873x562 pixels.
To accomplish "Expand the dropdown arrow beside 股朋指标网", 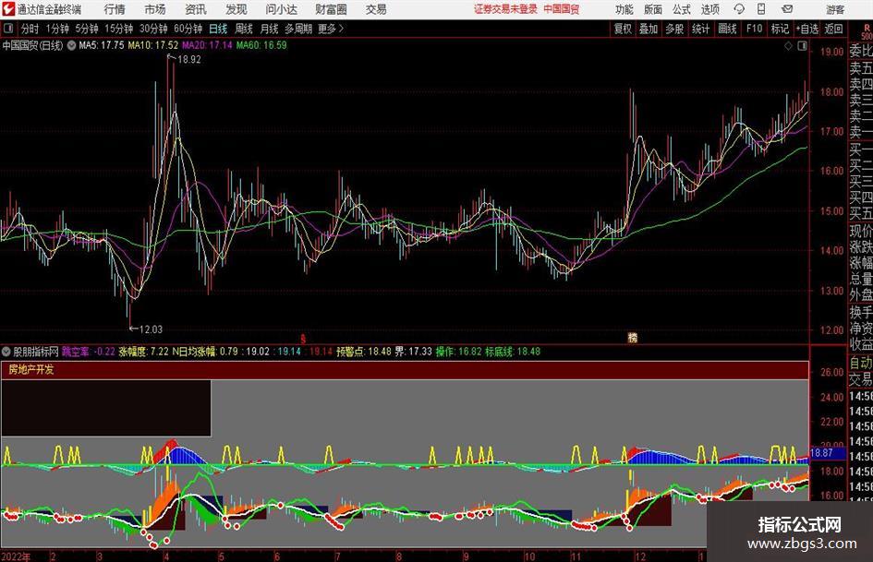I will pyautogui.click(x=6, y=352).
